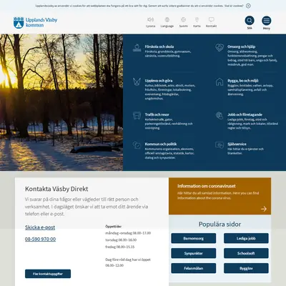This screenshot has width=286, height=286.
Task: Open the Meny hamburger button
Action: pyautogui.click(x=267, y=21)
